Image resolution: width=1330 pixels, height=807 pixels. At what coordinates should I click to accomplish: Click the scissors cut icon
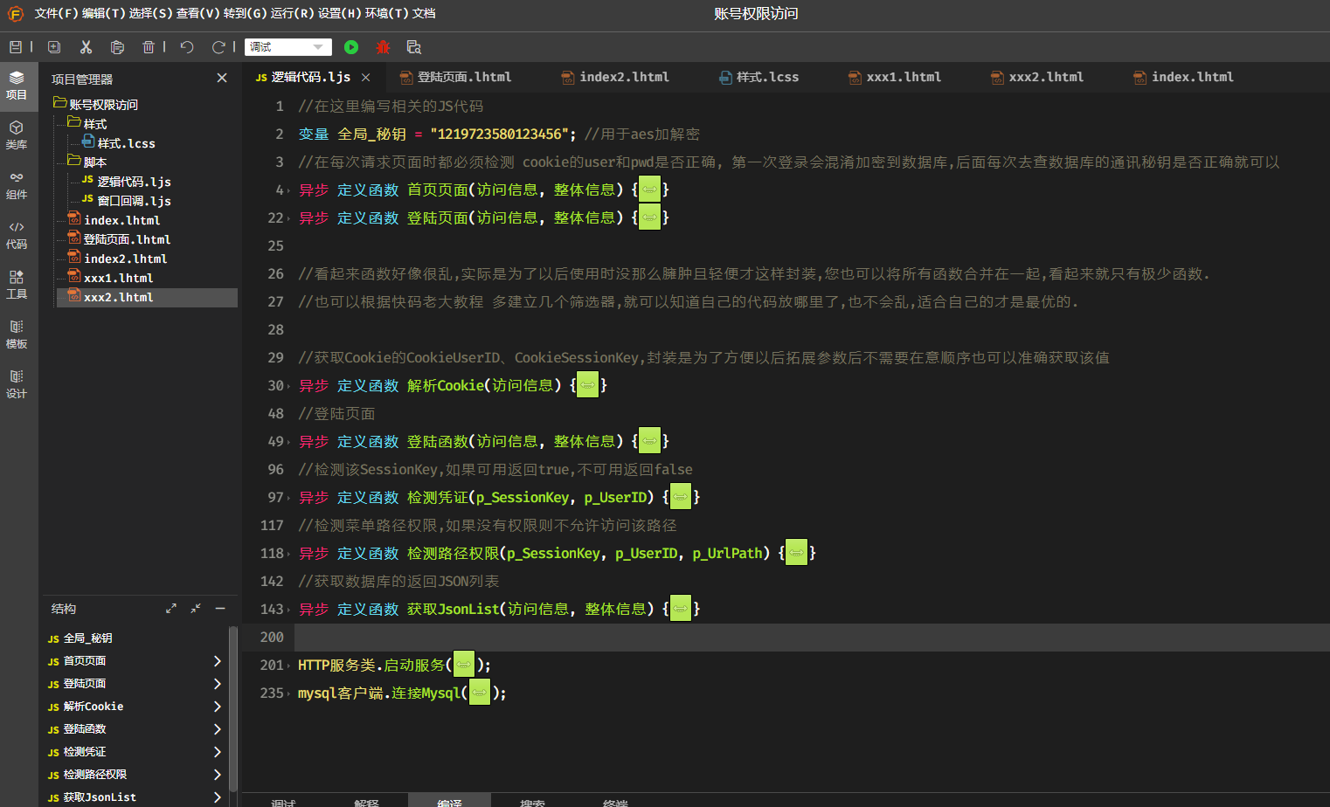tap(86, 47)
